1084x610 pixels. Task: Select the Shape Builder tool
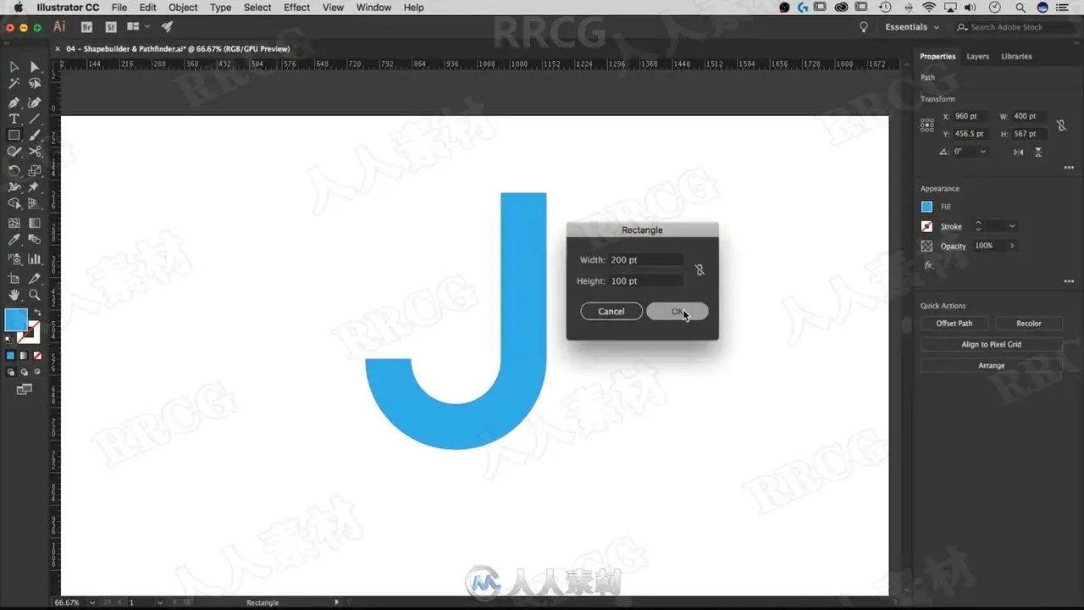pos(14,204)
